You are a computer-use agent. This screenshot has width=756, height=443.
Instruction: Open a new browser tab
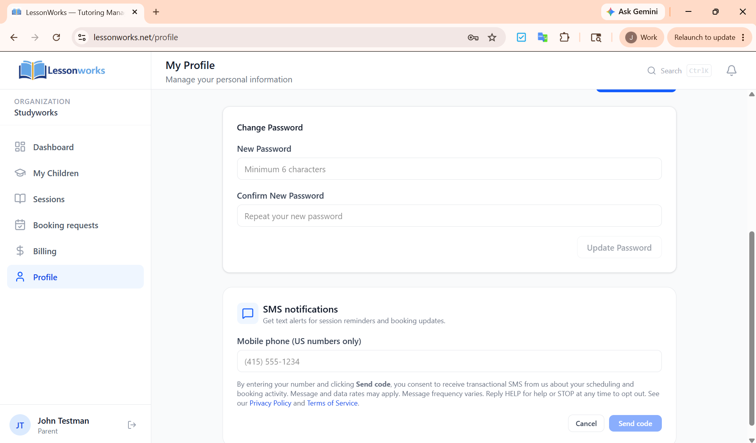(156, 12)
